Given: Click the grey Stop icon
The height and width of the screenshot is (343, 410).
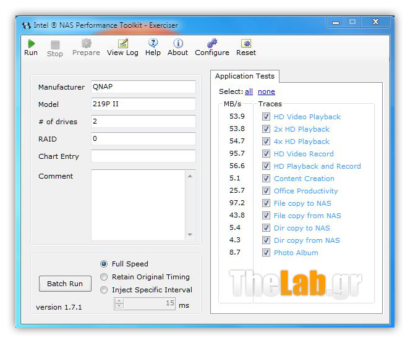Looking at the screenshot, I should 55,44.
